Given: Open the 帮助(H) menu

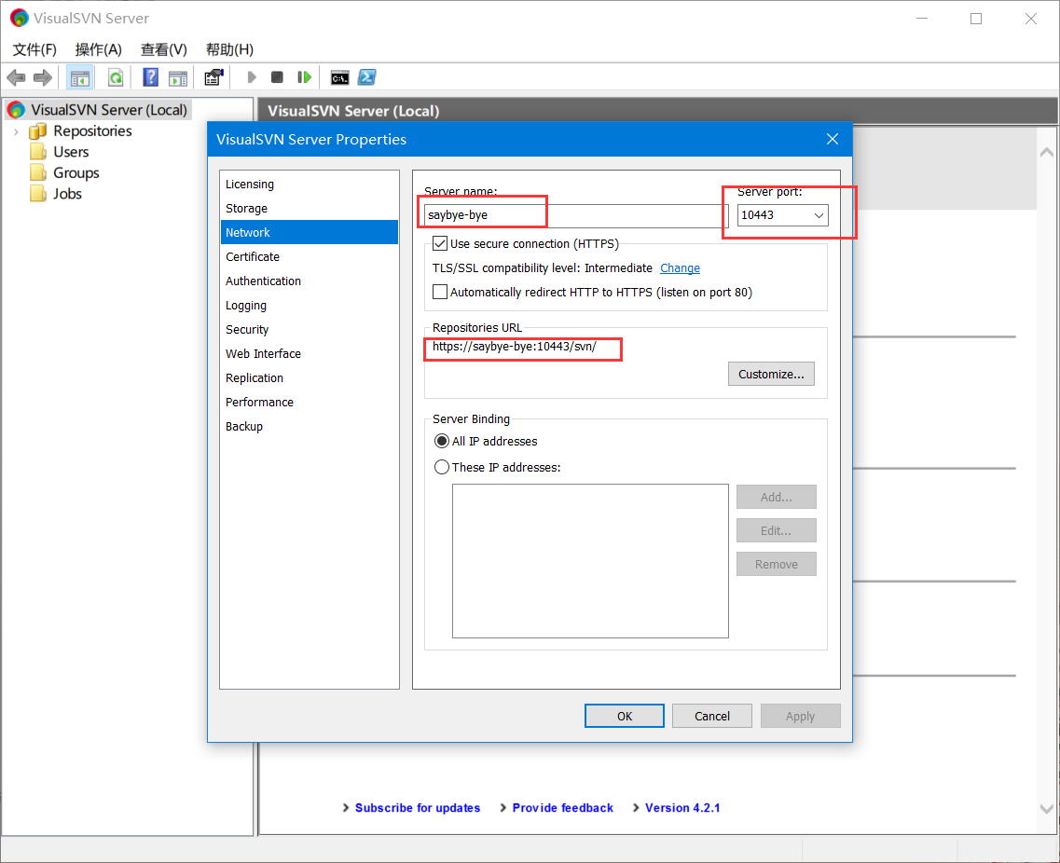Looking at the screenshot, I should click(230, 50).
